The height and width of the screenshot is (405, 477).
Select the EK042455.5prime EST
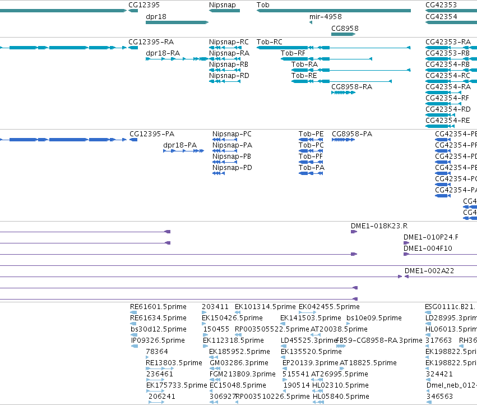pyautogui.click(x=308, y=312)
